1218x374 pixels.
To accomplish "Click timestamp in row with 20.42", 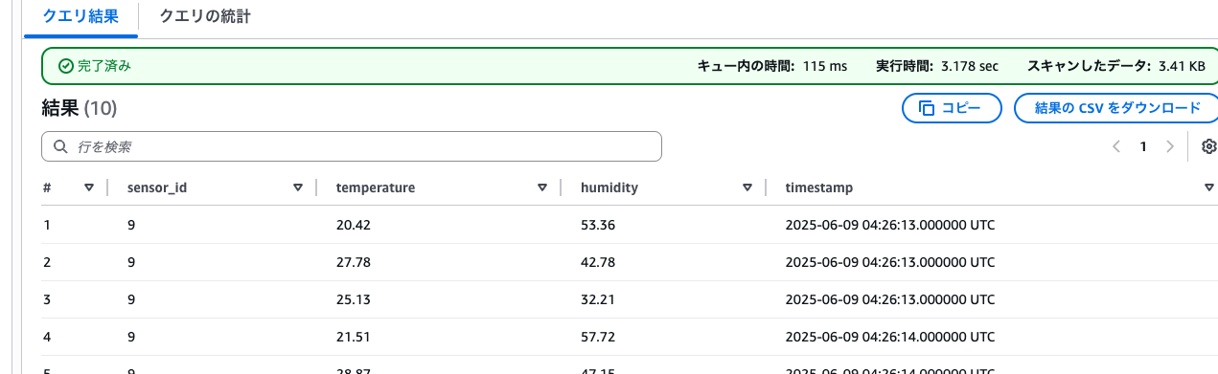I will pos(889,225).
